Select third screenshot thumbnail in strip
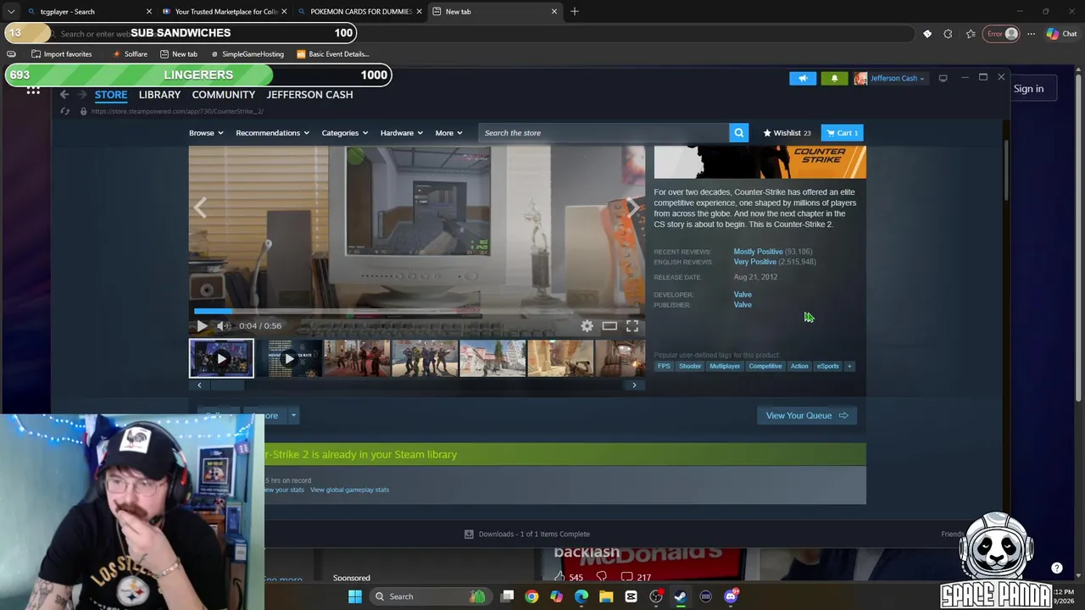 pyautogui.click(x=357, y=358)
